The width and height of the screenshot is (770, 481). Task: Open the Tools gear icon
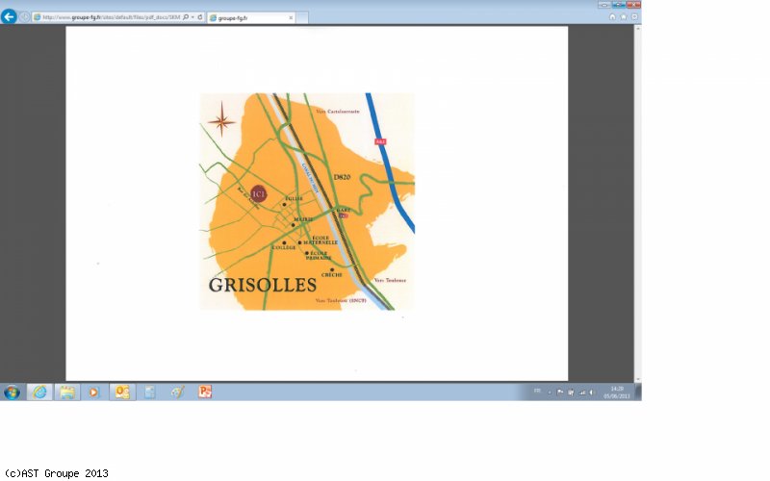[x=634, y=16]
